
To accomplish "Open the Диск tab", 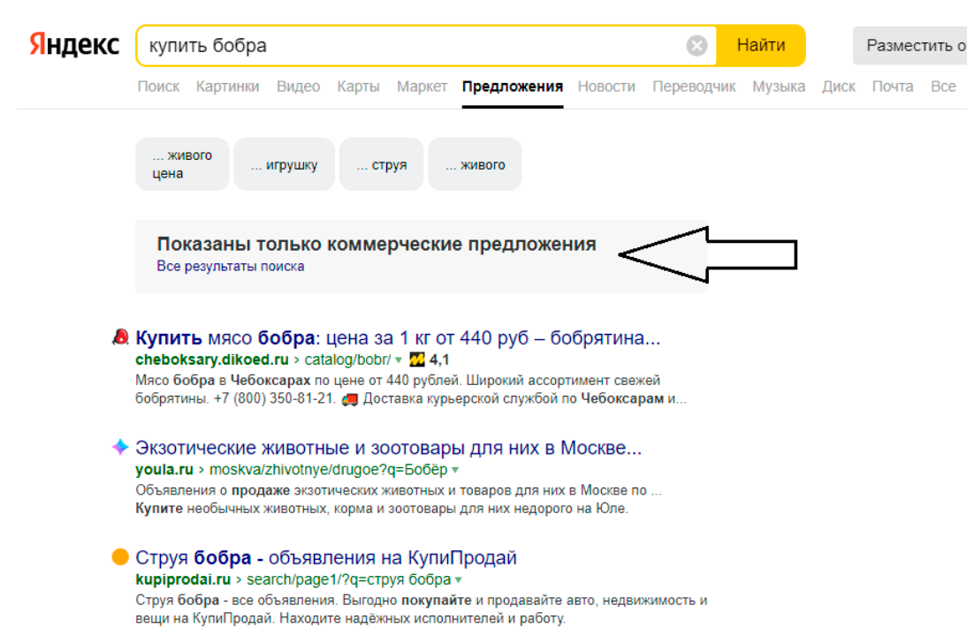I will (x=839, y=87).
